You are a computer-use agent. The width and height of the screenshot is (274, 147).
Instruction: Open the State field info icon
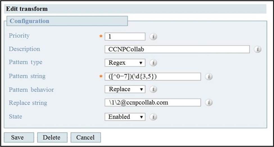153,117
